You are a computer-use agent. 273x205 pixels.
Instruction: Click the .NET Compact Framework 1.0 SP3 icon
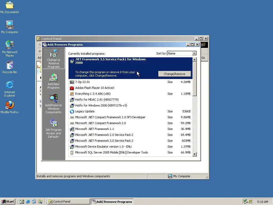tap(72, 117)
